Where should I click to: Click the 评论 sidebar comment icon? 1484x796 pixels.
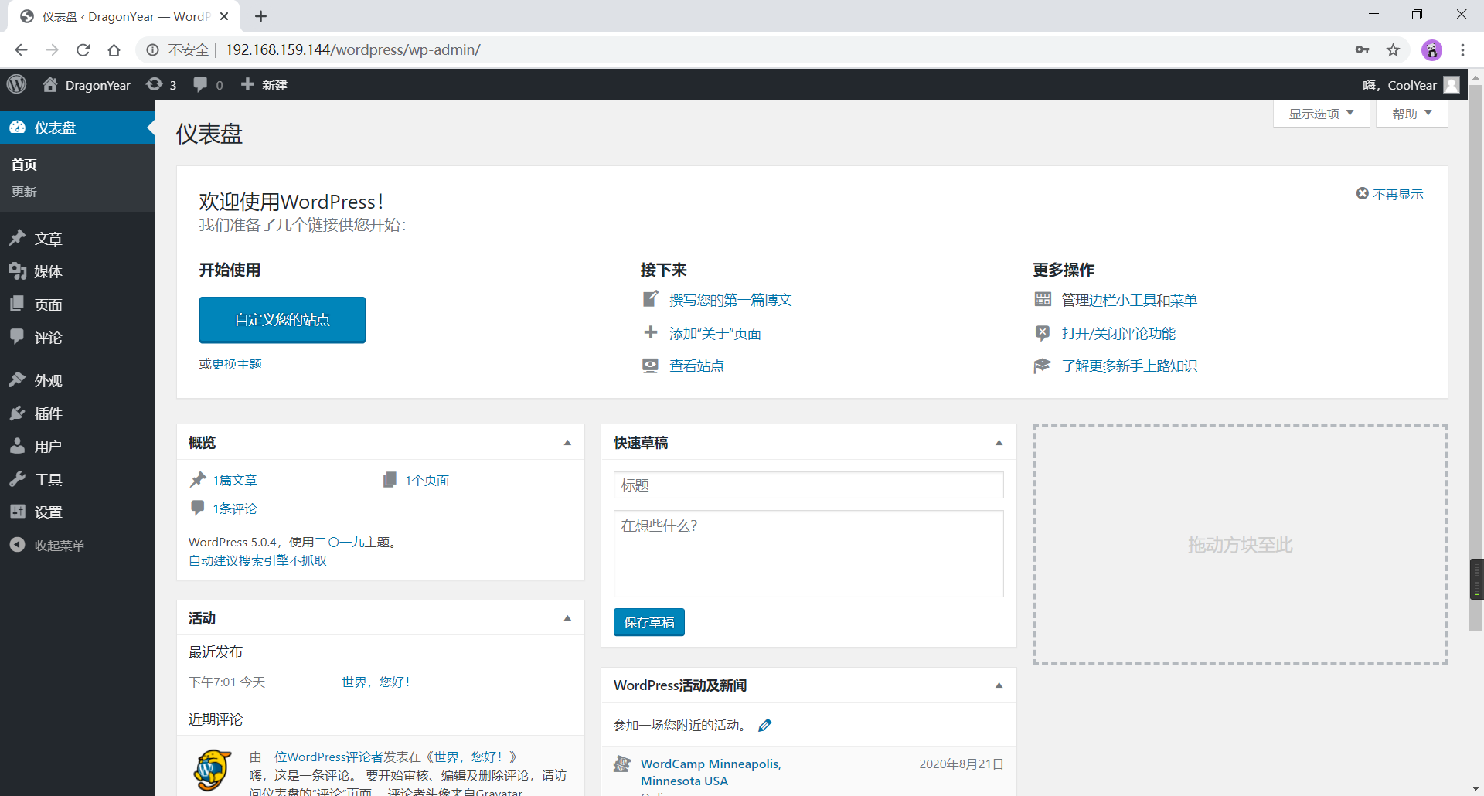click(x=17, y=337)
